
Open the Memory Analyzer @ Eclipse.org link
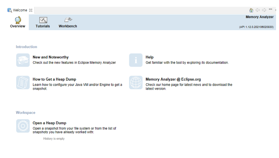coord(173,79)
